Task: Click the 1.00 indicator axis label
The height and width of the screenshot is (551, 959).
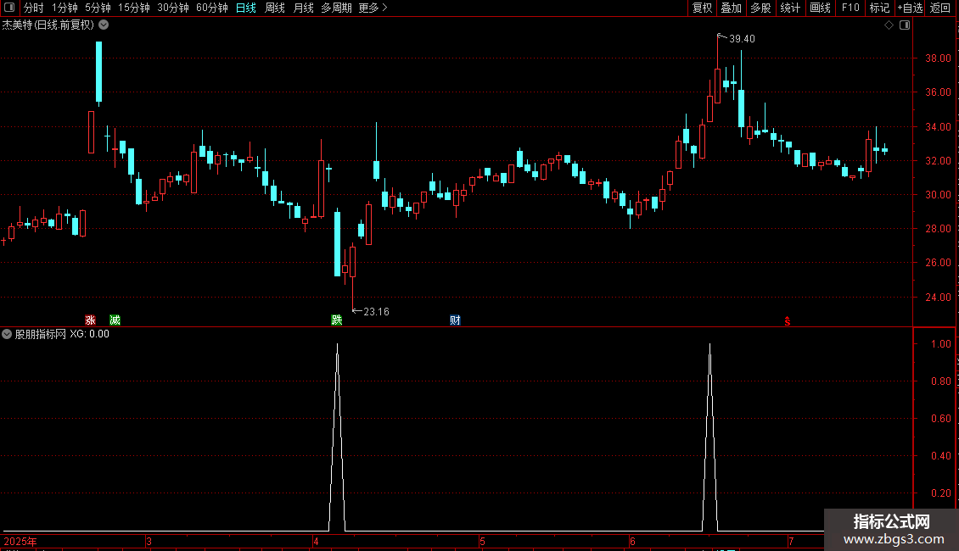Action: [940, 344]
